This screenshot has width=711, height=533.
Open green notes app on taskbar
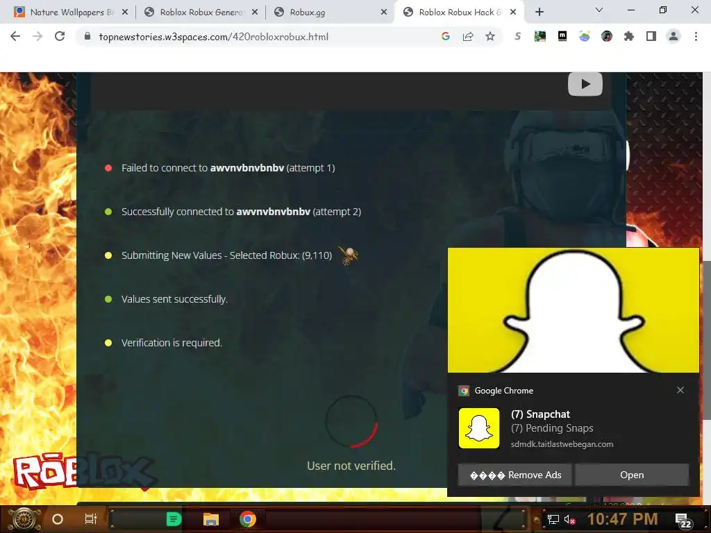(x=174, y=519)
